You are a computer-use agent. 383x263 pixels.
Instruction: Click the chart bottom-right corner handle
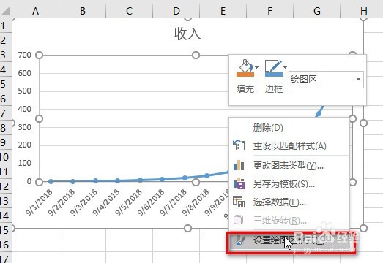[x=363, y=228]
